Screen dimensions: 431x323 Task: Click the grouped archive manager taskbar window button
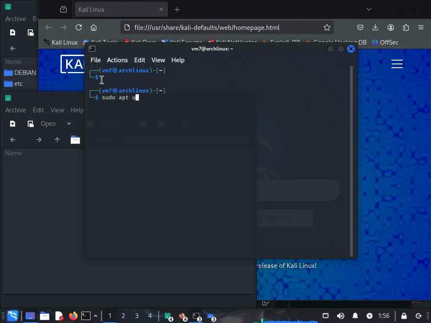168,316
